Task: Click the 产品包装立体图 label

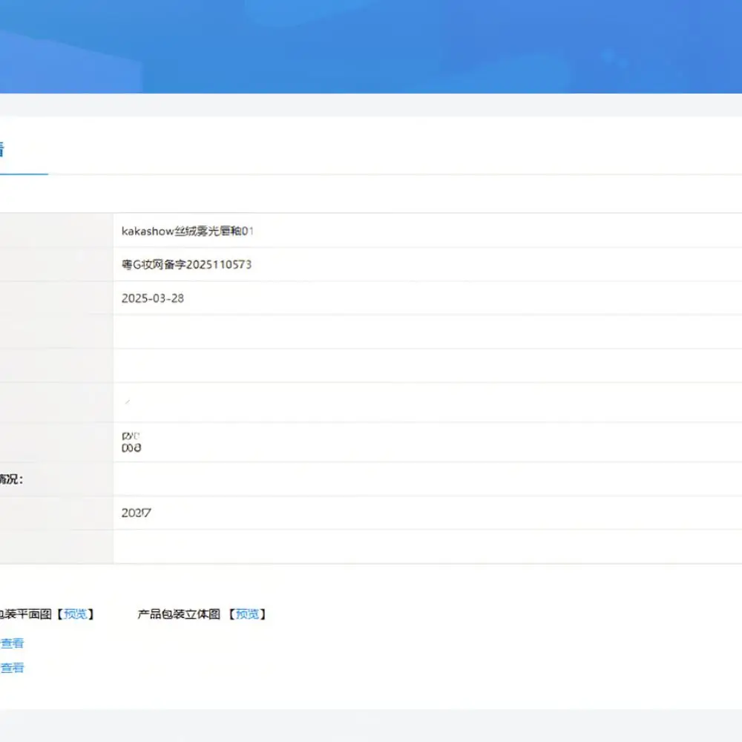Action: (x=179, y=614)
